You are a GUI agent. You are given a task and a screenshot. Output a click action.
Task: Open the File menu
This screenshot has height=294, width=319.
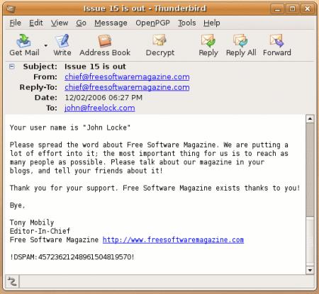pyautogui.click(x=16, y=23)
